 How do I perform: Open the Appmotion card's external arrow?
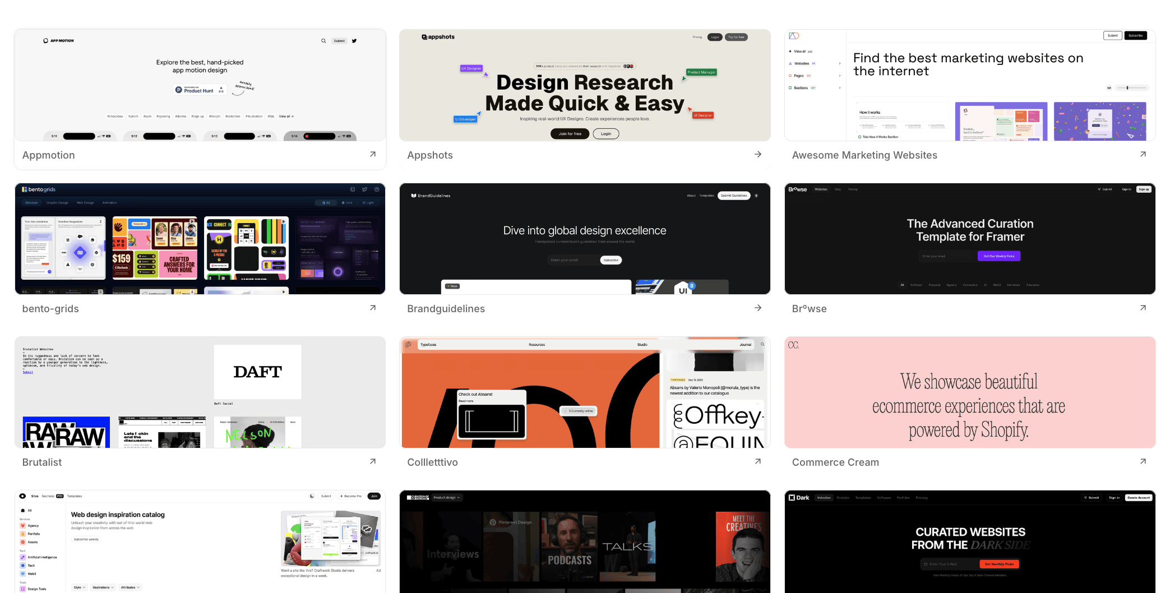click(373, 154)
